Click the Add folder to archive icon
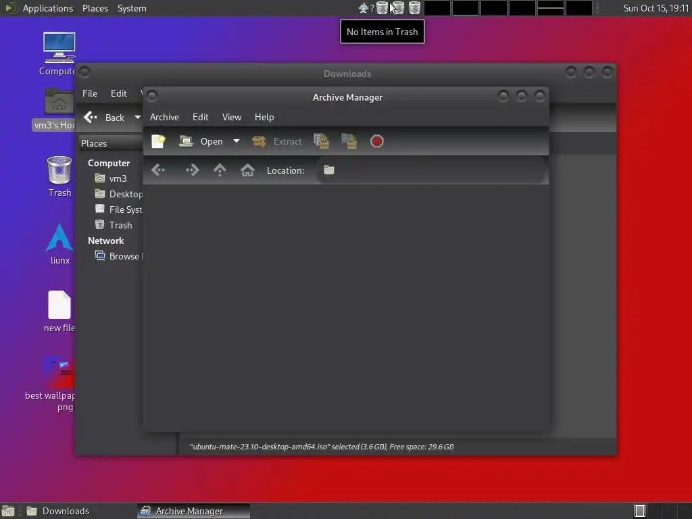 coord(349,141)
